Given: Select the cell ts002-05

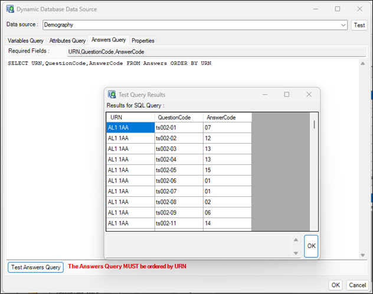Looking at the screenshot, I should (x=179, y=170).
